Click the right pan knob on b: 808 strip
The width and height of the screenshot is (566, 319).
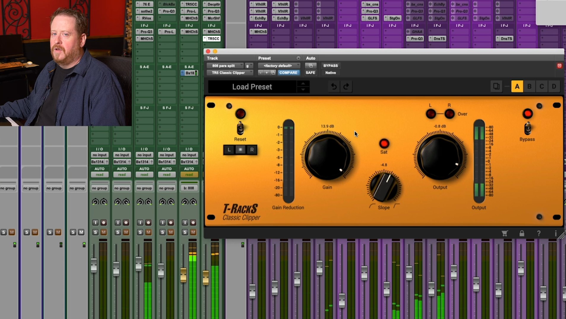tap(193, 202)
